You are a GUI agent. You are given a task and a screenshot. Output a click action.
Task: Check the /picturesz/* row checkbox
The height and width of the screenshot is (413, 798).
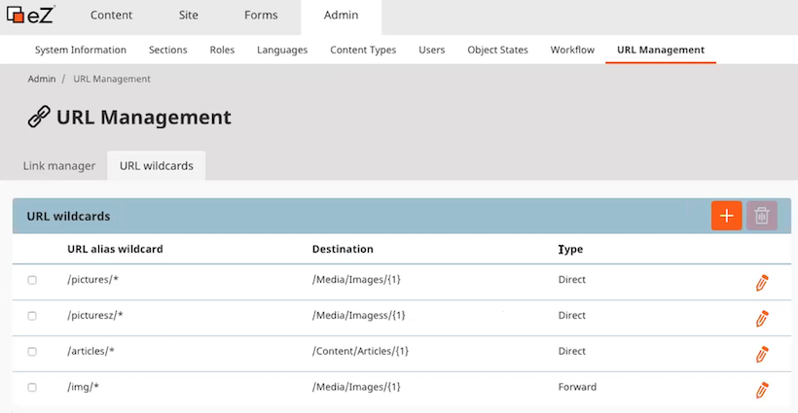click(x=32, y=316)
